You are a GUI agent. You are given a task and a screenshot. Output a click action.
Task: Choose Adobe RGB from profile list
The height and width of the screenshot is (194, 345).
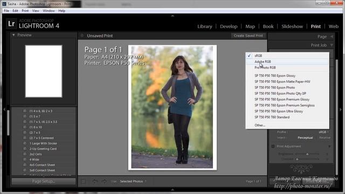pos(287,61)
